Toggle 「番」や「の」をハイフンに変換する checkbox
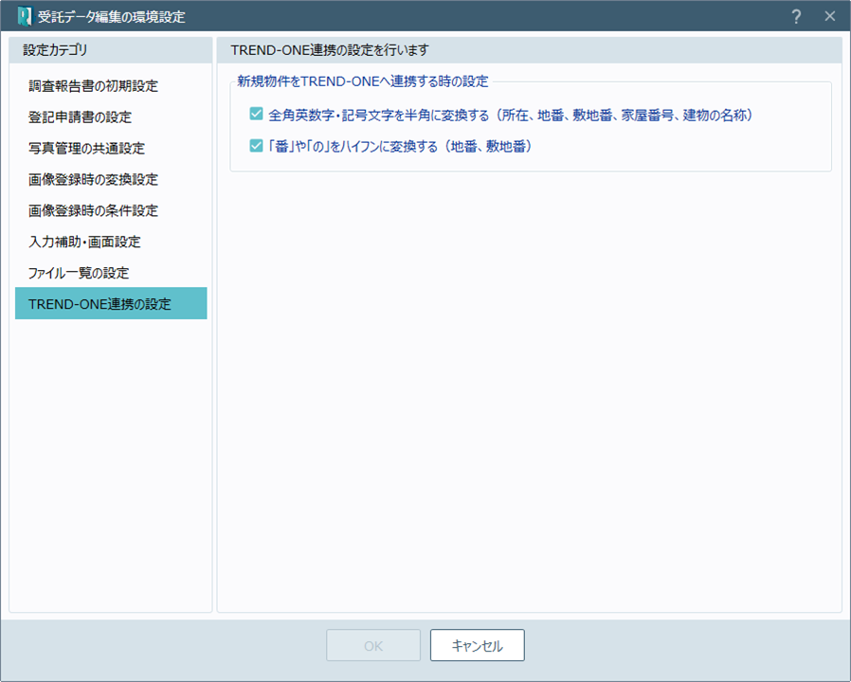Image resolution: width=851 pixels, height=682 pixels. coord(256,146)
